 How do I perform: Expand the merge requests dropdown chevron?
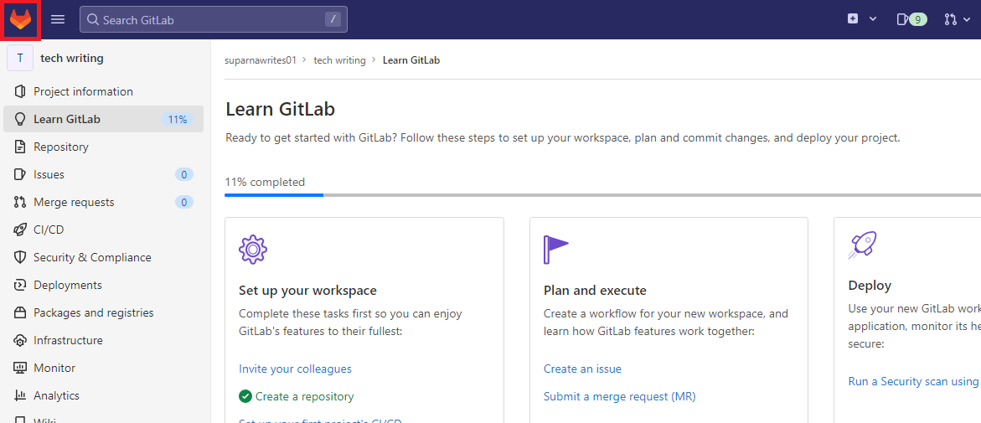pos(968,20)
